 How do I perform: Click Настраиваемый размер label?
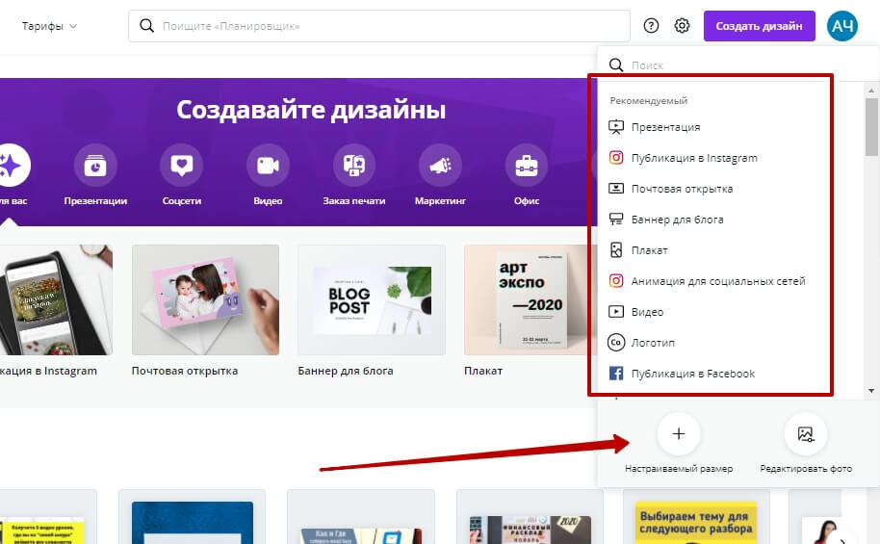click(x=679, y=468)
